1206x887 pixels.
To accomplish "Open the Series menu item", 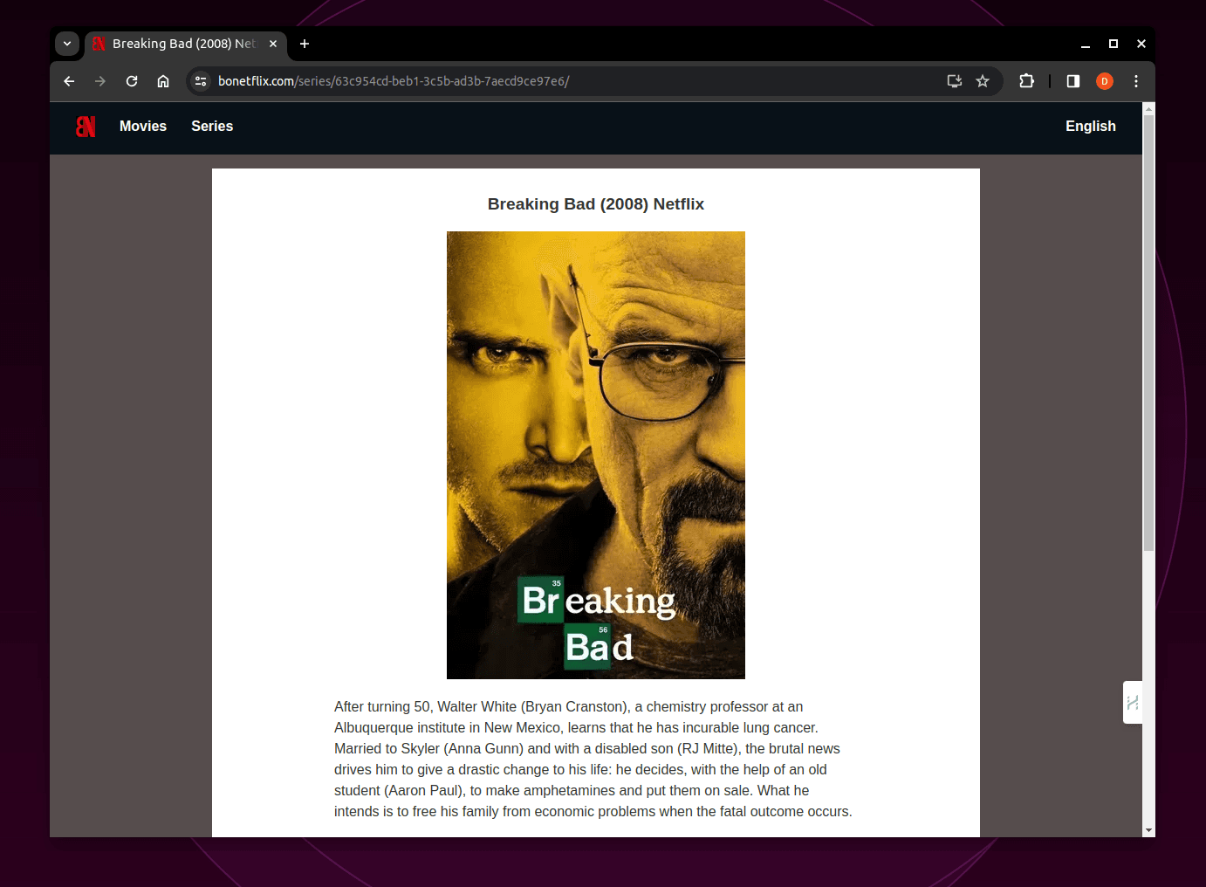I will [212, 127].
